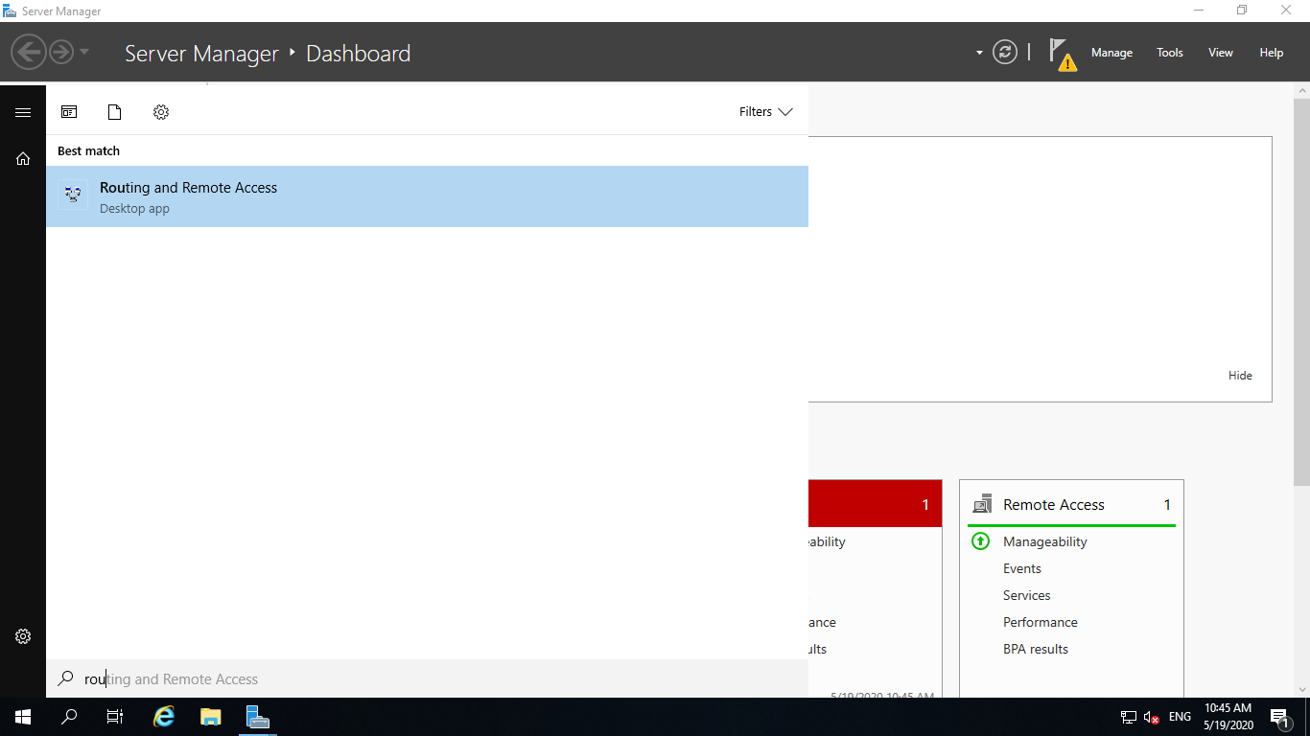
Task: Click the Hide link in welcome panel
Action: [1240, 376]
